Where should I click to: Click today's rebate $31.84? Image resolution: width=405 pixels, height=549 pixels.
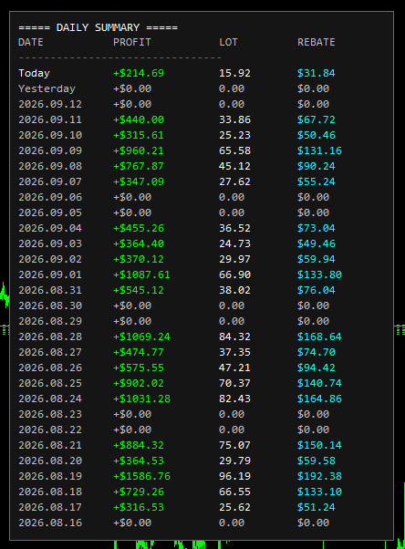coord(317,73)
